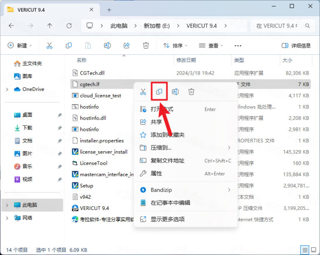The width and height of the screenshot is (320, 255).
Task: Click the copy icon in context menu
Action: (x=159, y=92)
